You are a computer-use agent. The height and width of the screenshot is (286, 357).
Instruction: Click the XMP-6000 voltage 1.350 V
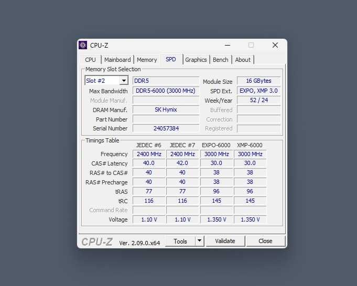coord(250,219)
